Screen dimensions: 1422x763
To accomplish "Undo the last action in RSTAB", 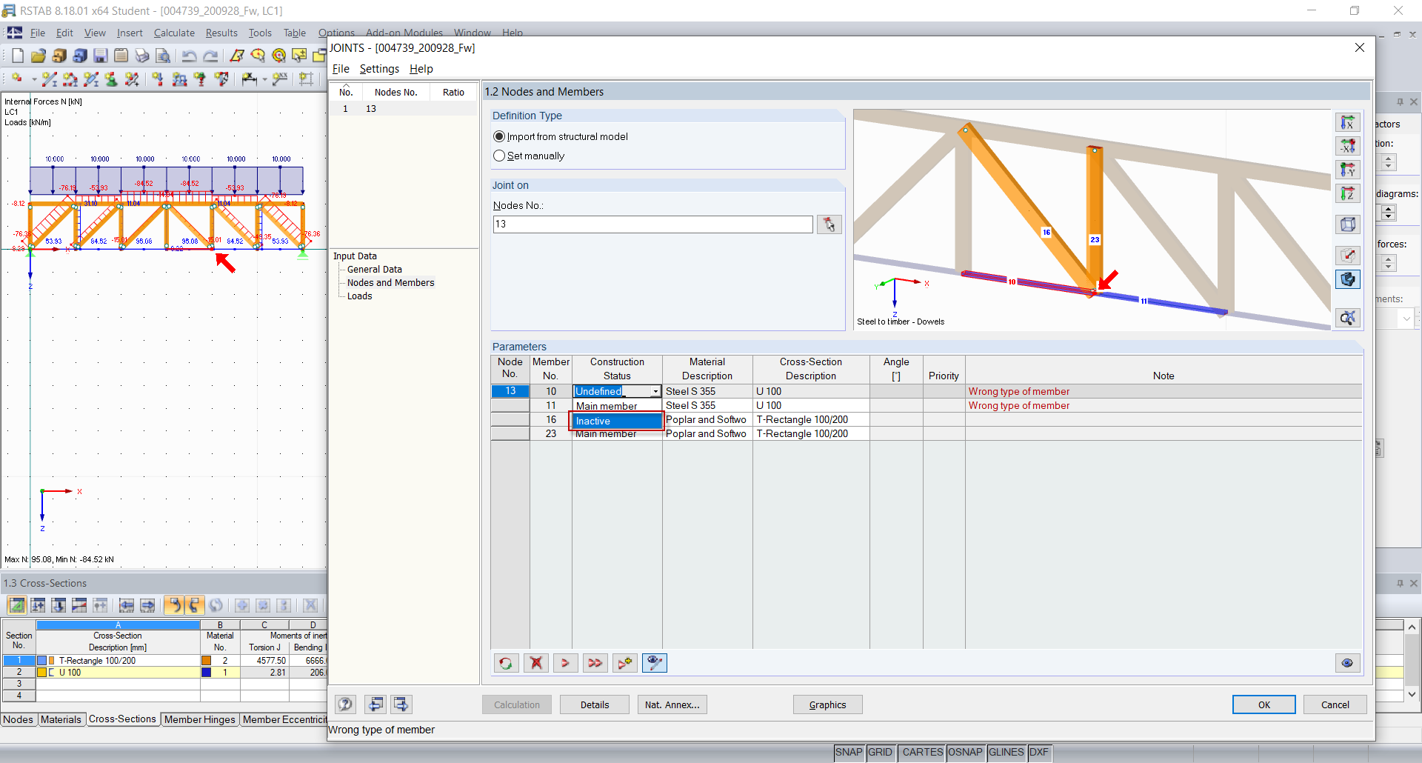I will point(190,56).
